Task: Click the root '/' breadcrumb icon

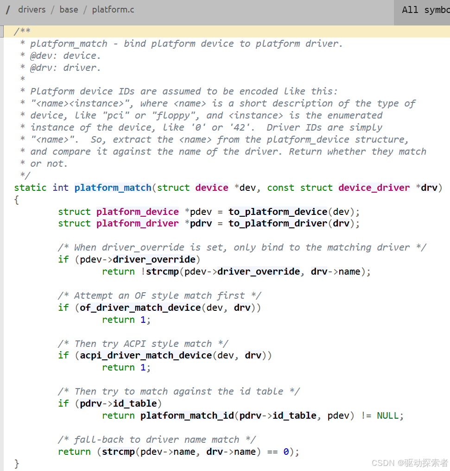Action: (7, 9)
